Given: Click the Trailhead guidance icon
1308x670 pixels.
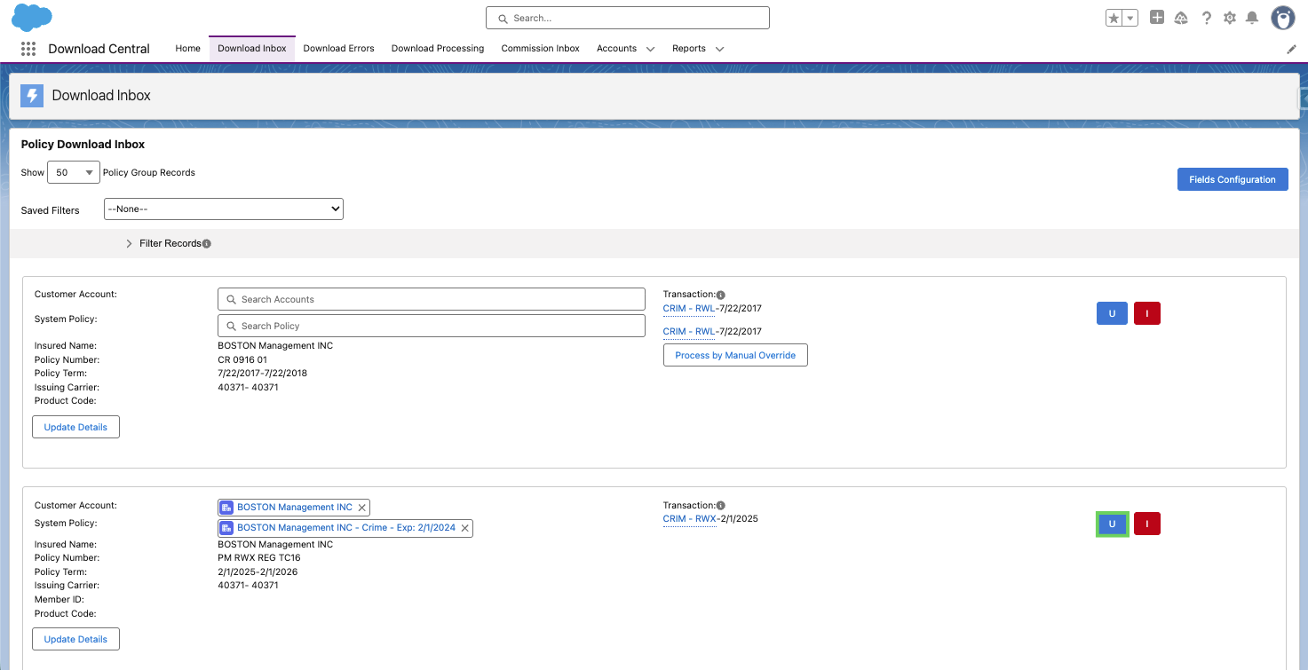Looking at the screenshot, I should coord(1181,18).
